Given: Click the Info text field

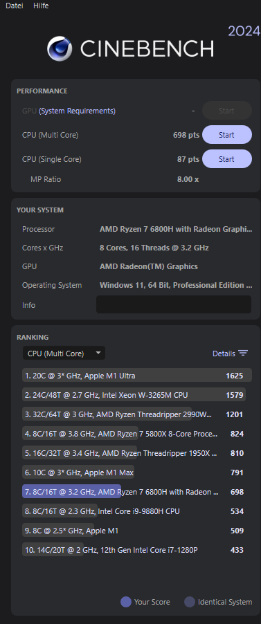Looking at the screenshot, I should (174, 304).
